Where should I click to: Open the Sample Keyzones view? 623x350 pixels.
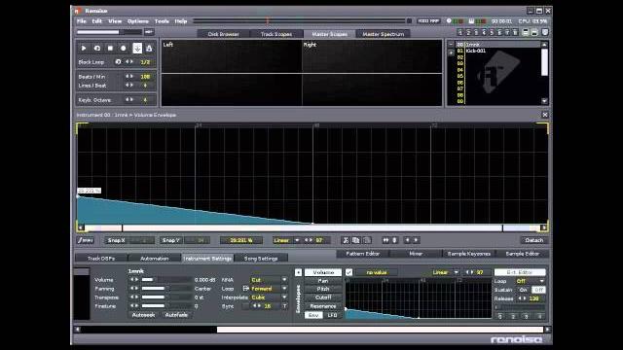pos(469,253)
